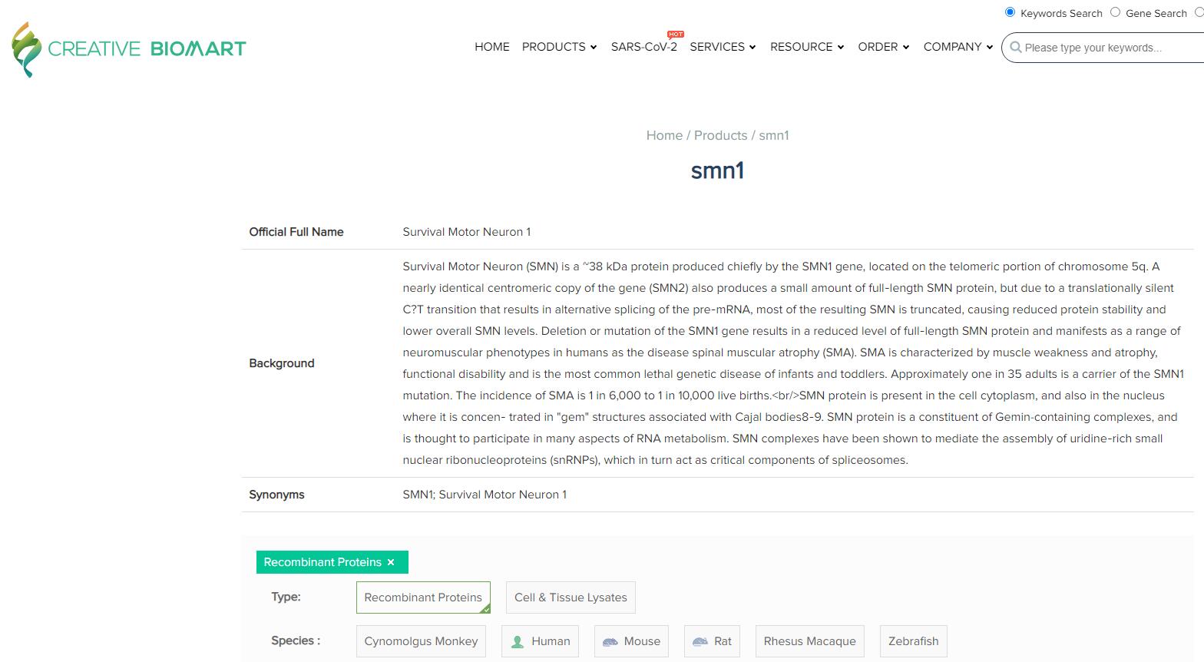Click the magnifier icon in search box
This screenshot has height=662, width=1204.
coord(1015,48)
